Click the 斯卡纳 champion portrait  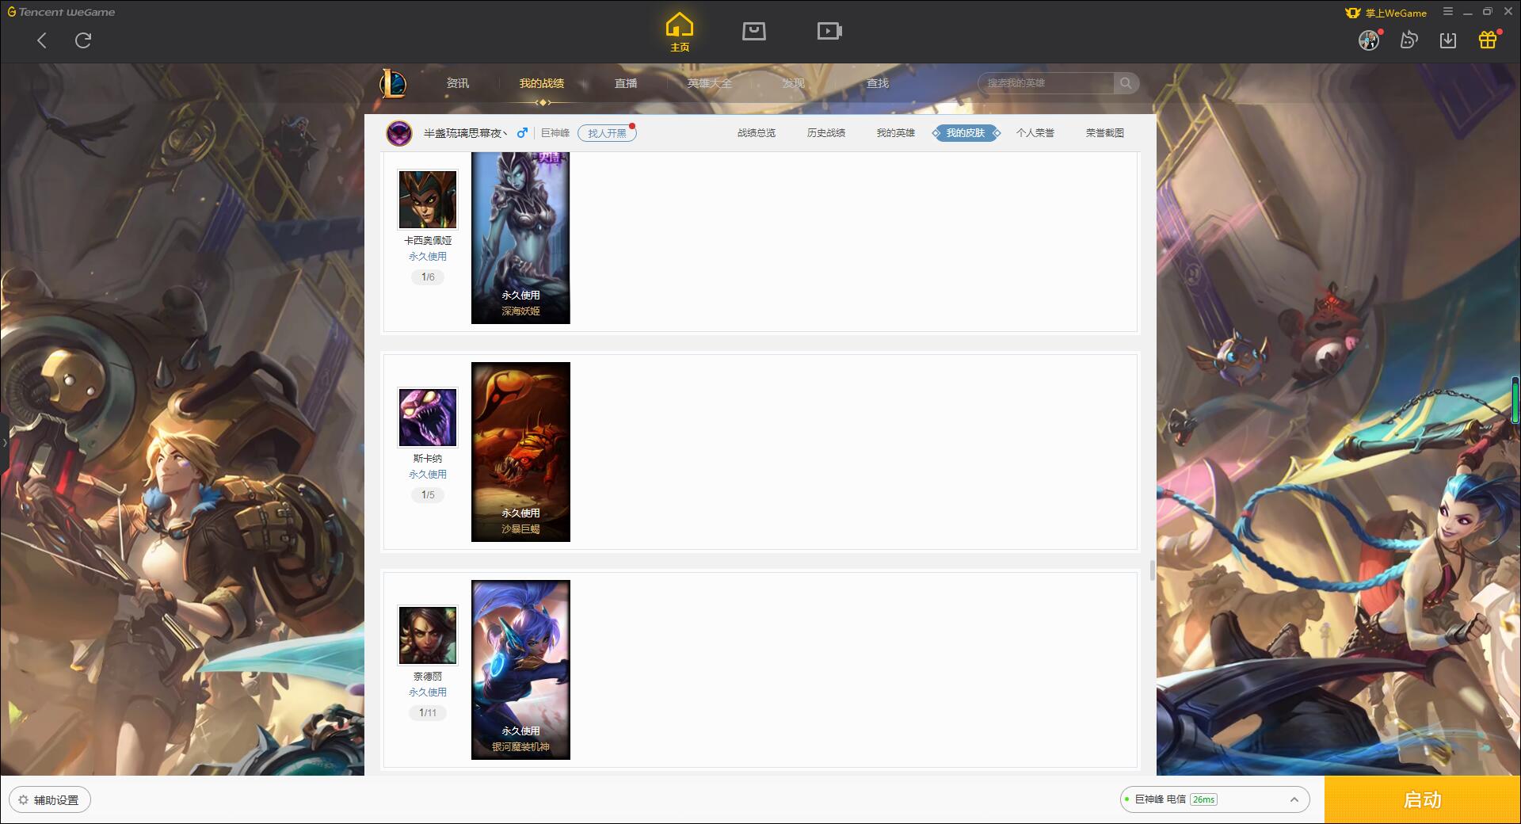(428, 418)
